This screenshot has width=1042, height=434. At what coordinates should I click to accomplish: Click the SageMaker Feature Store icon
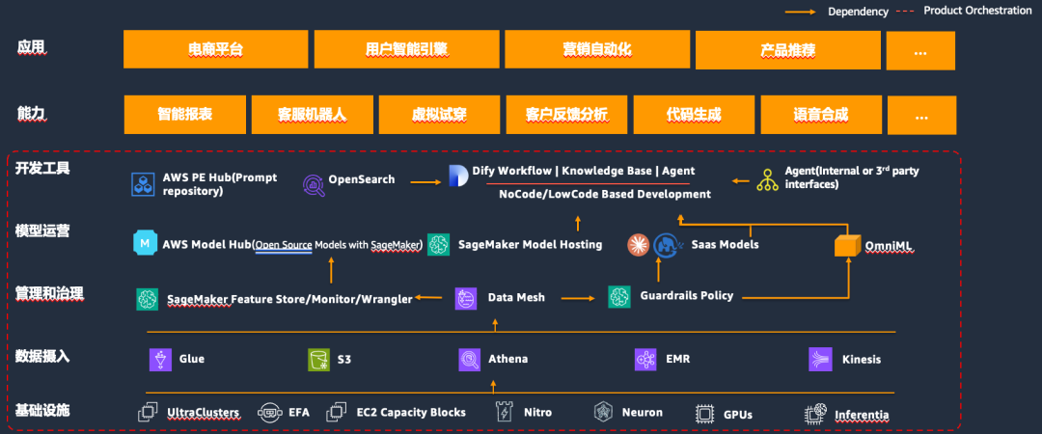click(147, 299)
